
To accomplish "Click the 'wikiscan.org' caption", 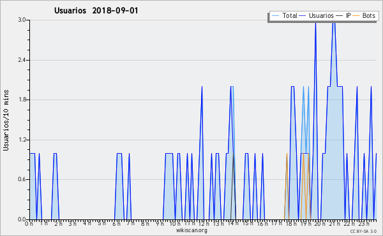I will pyautogui.click(x=191, y=230).
